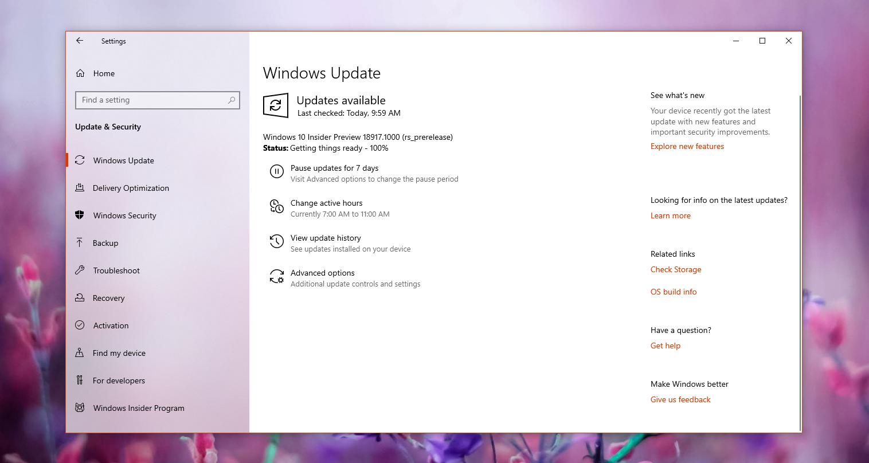Click View update history

pyautogui.click(x=326, y=238)
